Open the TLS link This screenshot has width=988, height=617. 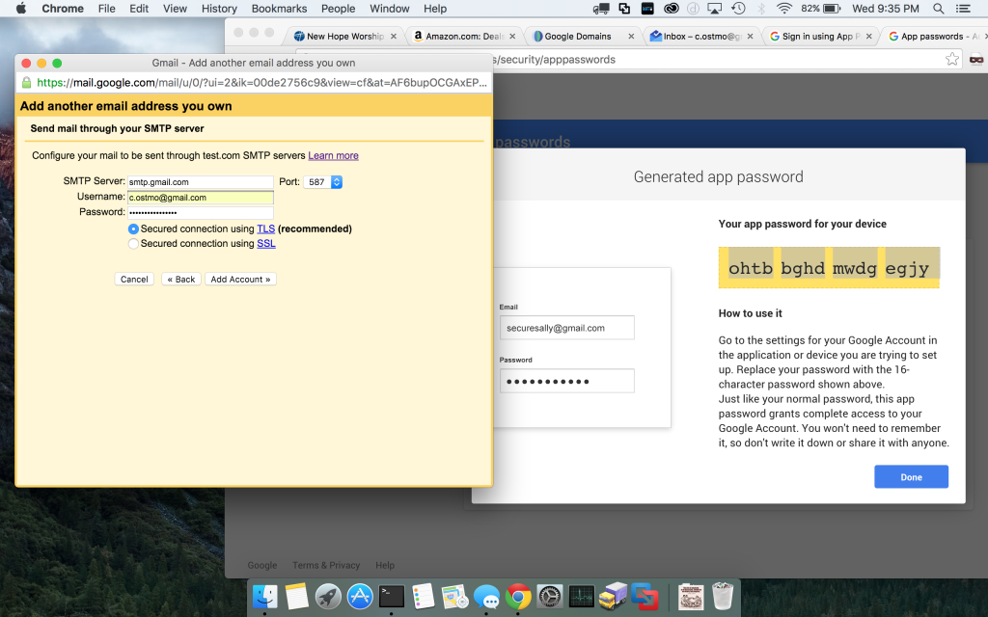click(x=266, y=229)
